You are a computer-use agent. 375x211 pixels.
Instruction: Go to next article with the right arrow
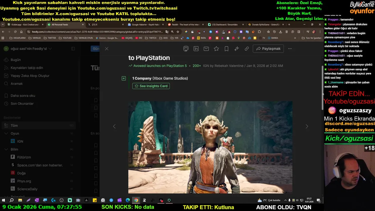coord(307,126)
